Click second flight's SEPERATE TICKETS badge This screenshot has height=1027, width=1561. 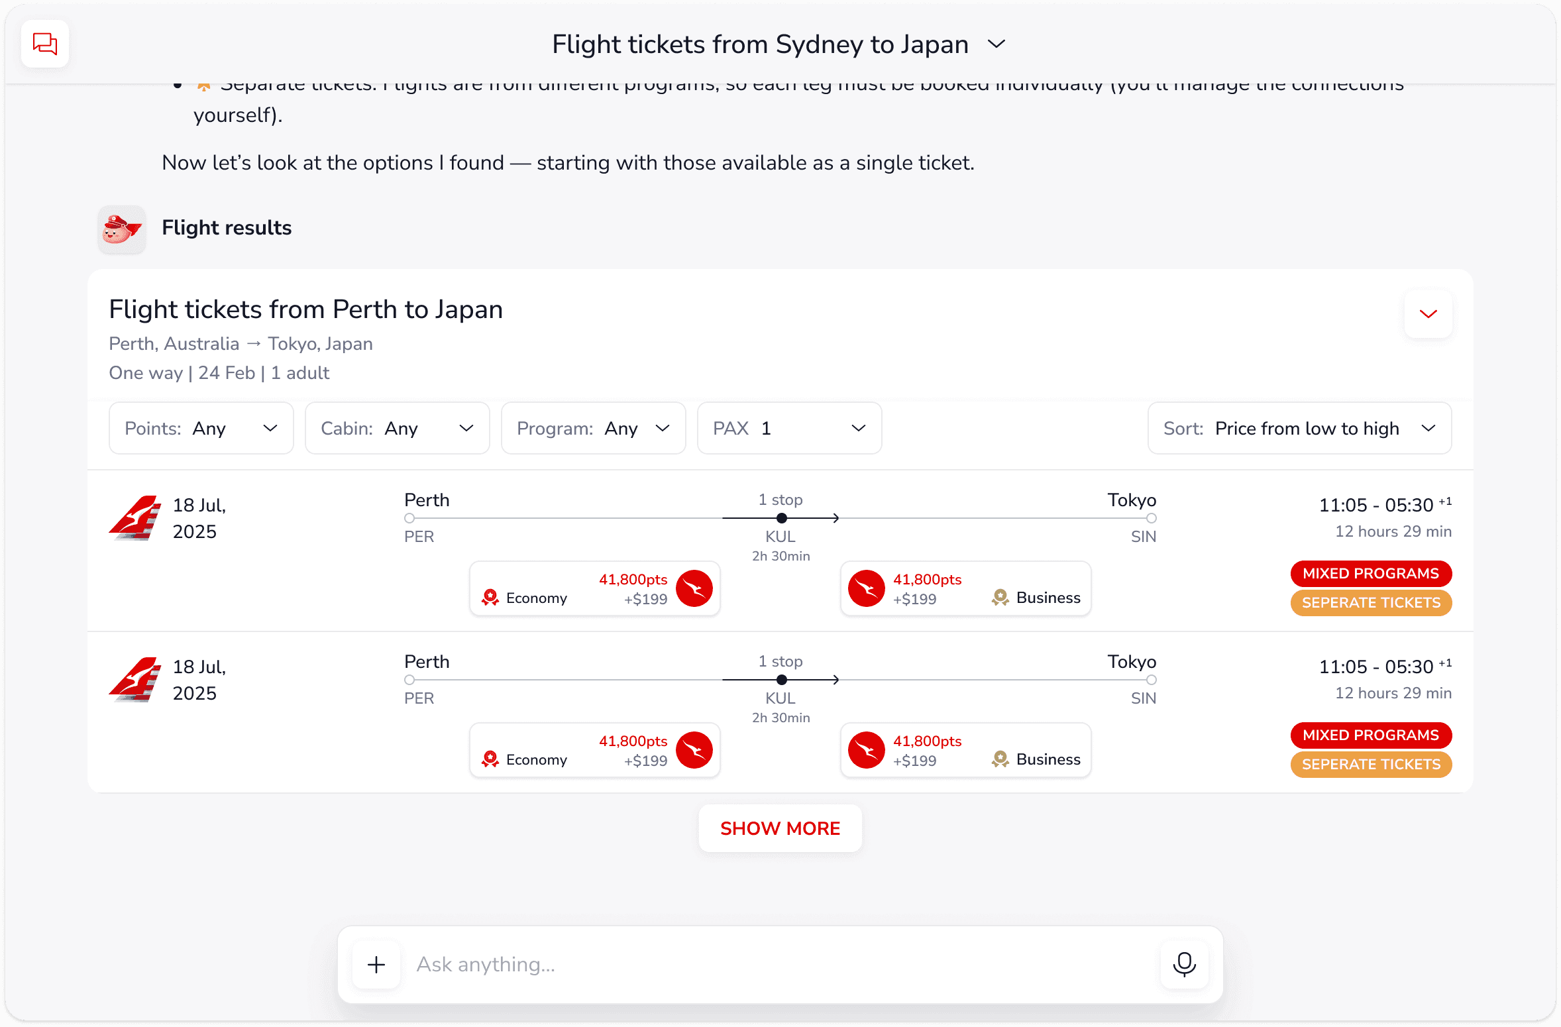1371,764
